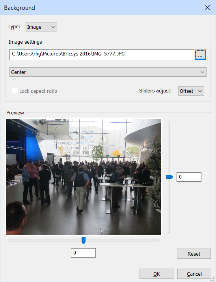Click the horizontal slider track right of the thumb
The width and height of the screenshot is (216, 282).
point(122,240)
